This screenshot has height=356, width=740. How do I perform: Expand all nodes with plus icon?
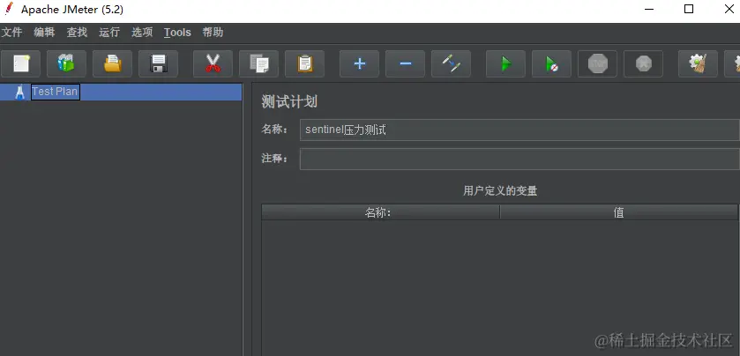pyautogui.click(x=359, y=63)
